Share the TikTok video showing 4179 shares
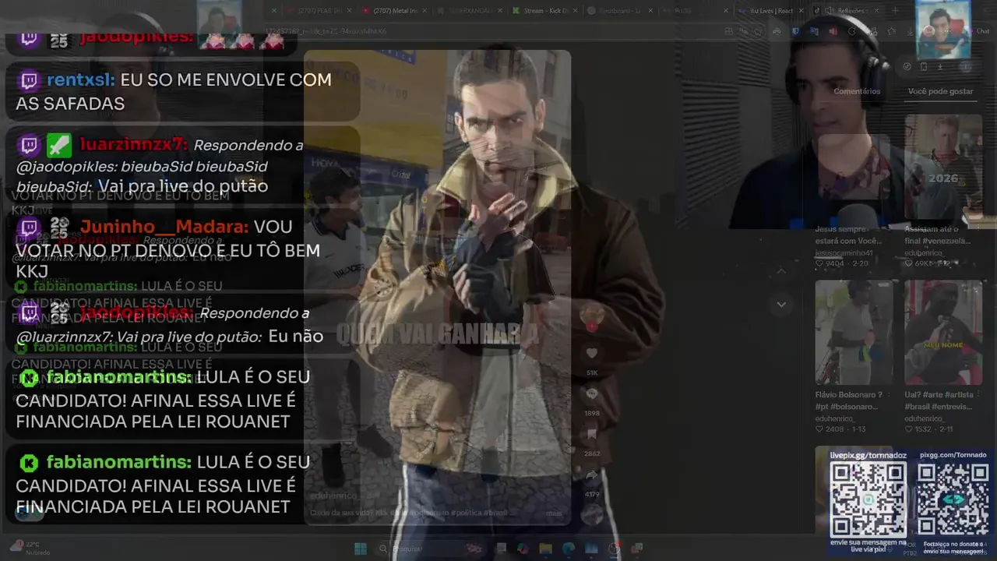Viewport: 997px width, 561px height. coord(592,475)
